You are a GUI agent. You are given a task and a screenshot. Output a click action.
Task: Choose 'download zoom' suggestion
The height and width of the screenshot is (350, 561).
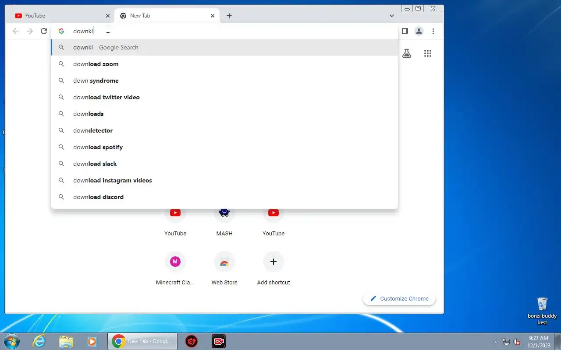[x=224, y=64]
